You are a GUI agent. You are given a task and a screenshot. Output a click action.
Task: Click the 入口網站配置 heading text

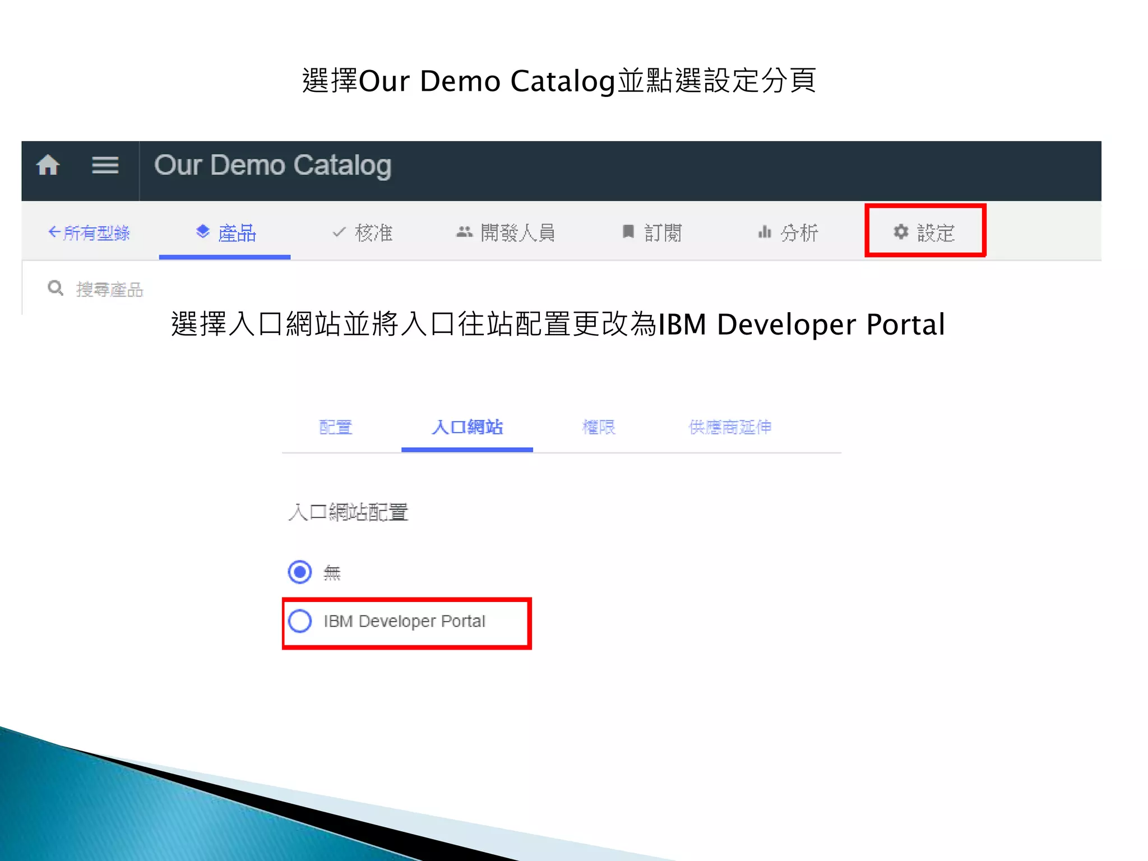348,512
